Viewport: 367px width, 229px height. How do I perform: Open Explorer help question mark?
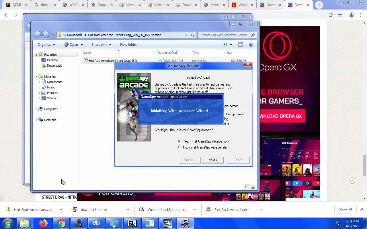pyautogui.click(x=251, y=45)
